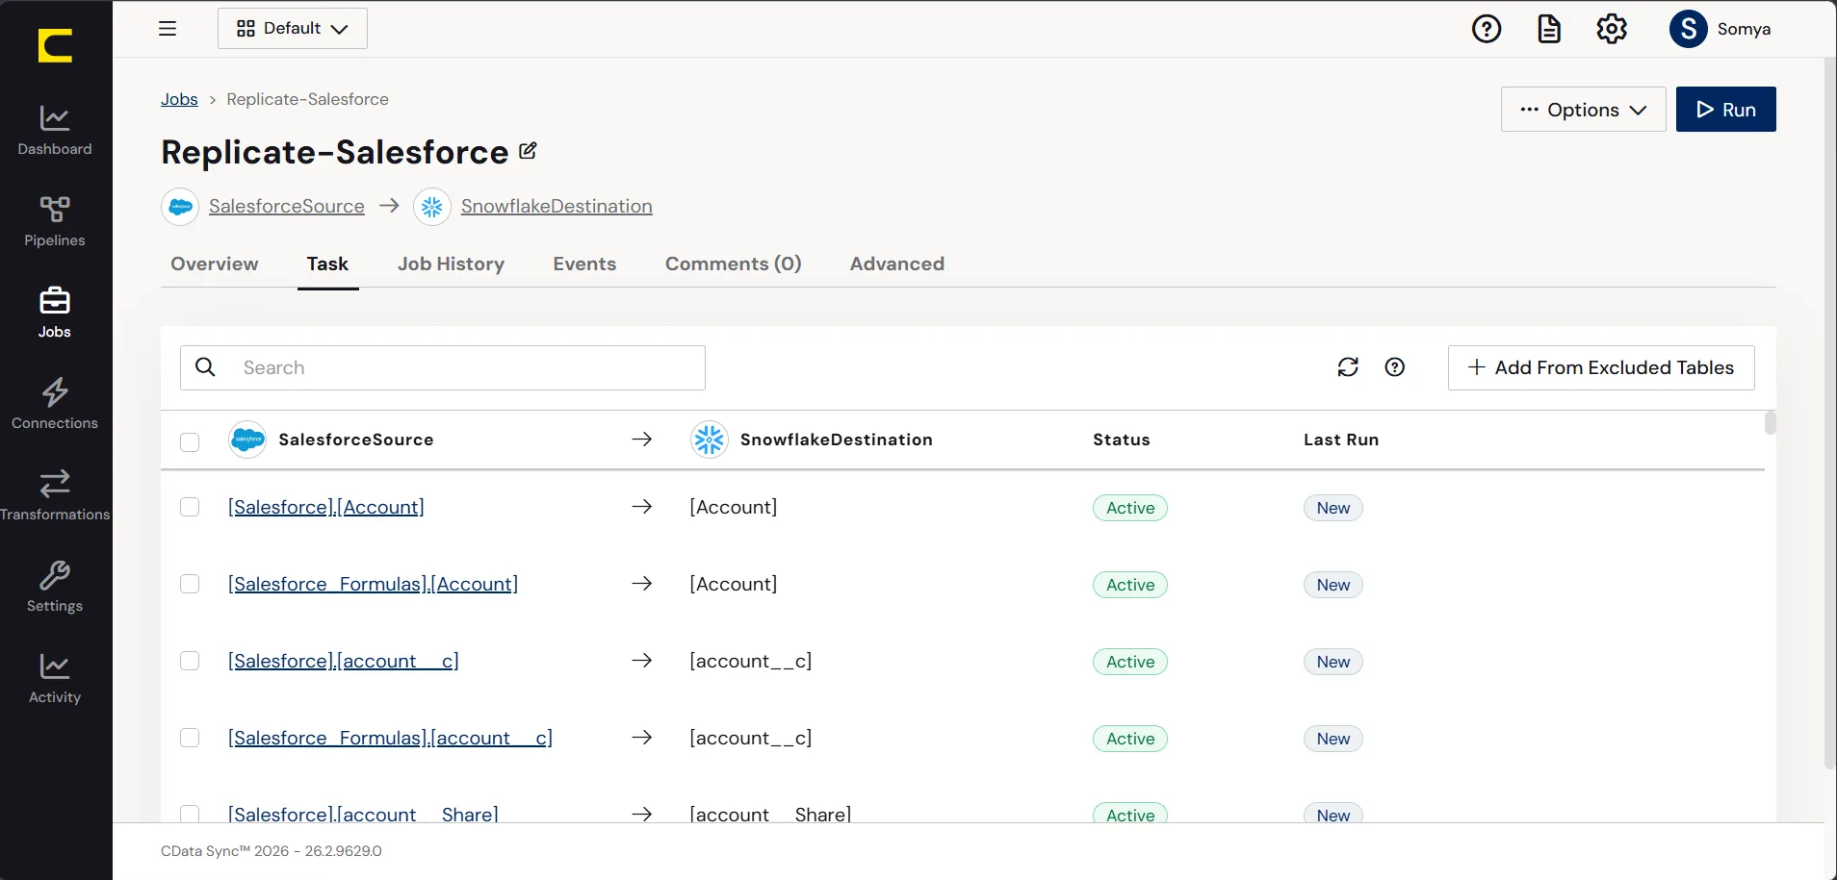Viewport: 1837px width, 880px height.
Task: Toggle the hamburger navigation menu
Action: point(168,29)
